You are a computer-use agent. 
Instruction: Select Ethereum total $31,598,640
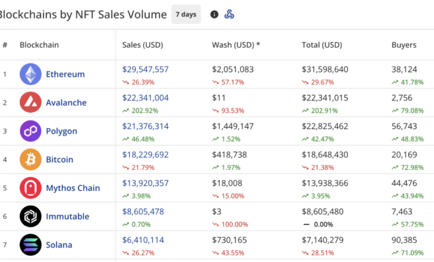pos(325,69)
